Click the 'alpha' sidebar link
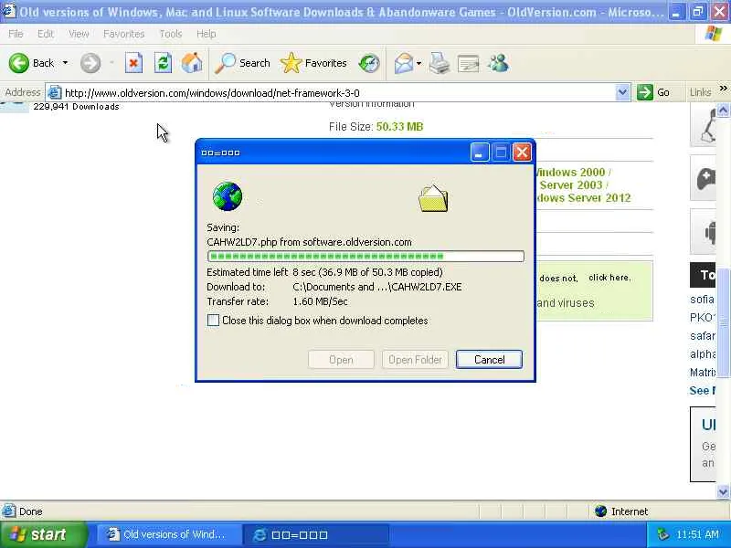 [703, 354]
